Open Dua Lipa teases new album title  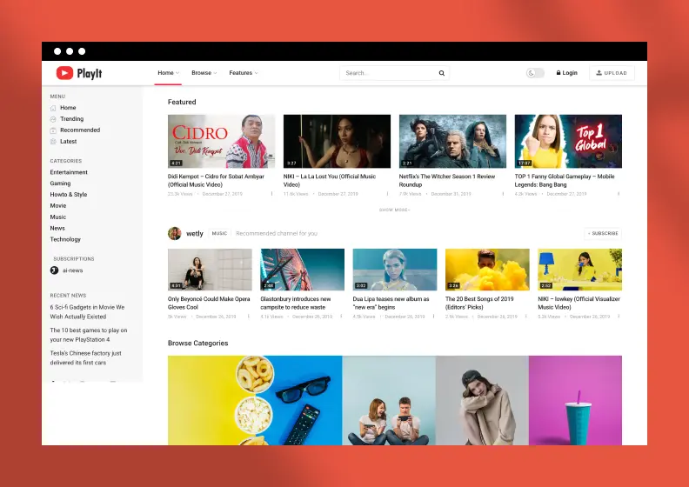pyautogui.click(x=391, y=303)
